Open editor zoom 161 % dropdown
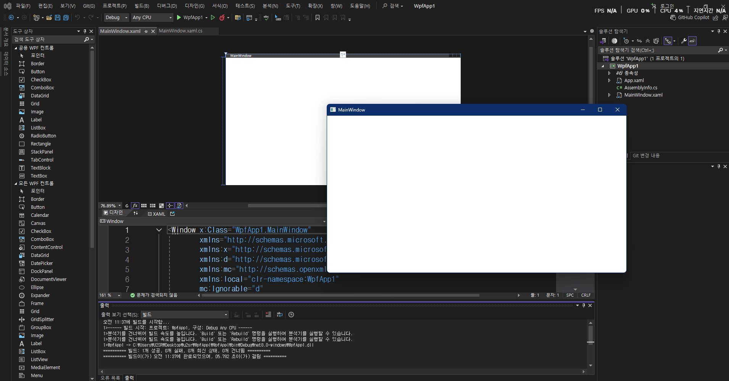Image resolution: width=729 pixels, height=381 pixels. (119, 295)
